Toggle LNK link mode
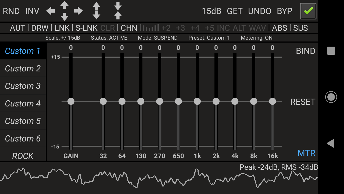Viewport: 344px width, 194px height. point(62,28)
